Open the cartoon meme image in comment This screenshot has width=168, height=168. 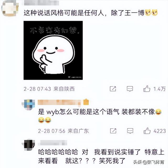(x=53, y=50)
